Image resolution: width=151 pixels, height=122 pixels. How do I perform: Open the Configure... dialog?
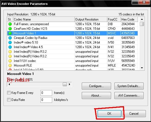pyautogui.click(x=96, y=86)
